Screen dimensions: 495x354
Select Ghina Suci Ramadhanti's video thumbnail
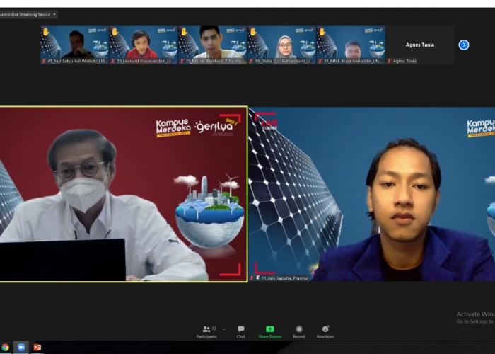click(x=281, y=44)
